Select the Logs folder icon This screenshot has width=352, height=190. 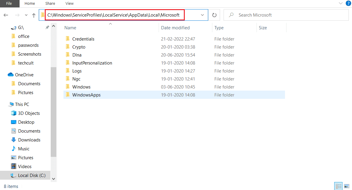click(68, 71)
